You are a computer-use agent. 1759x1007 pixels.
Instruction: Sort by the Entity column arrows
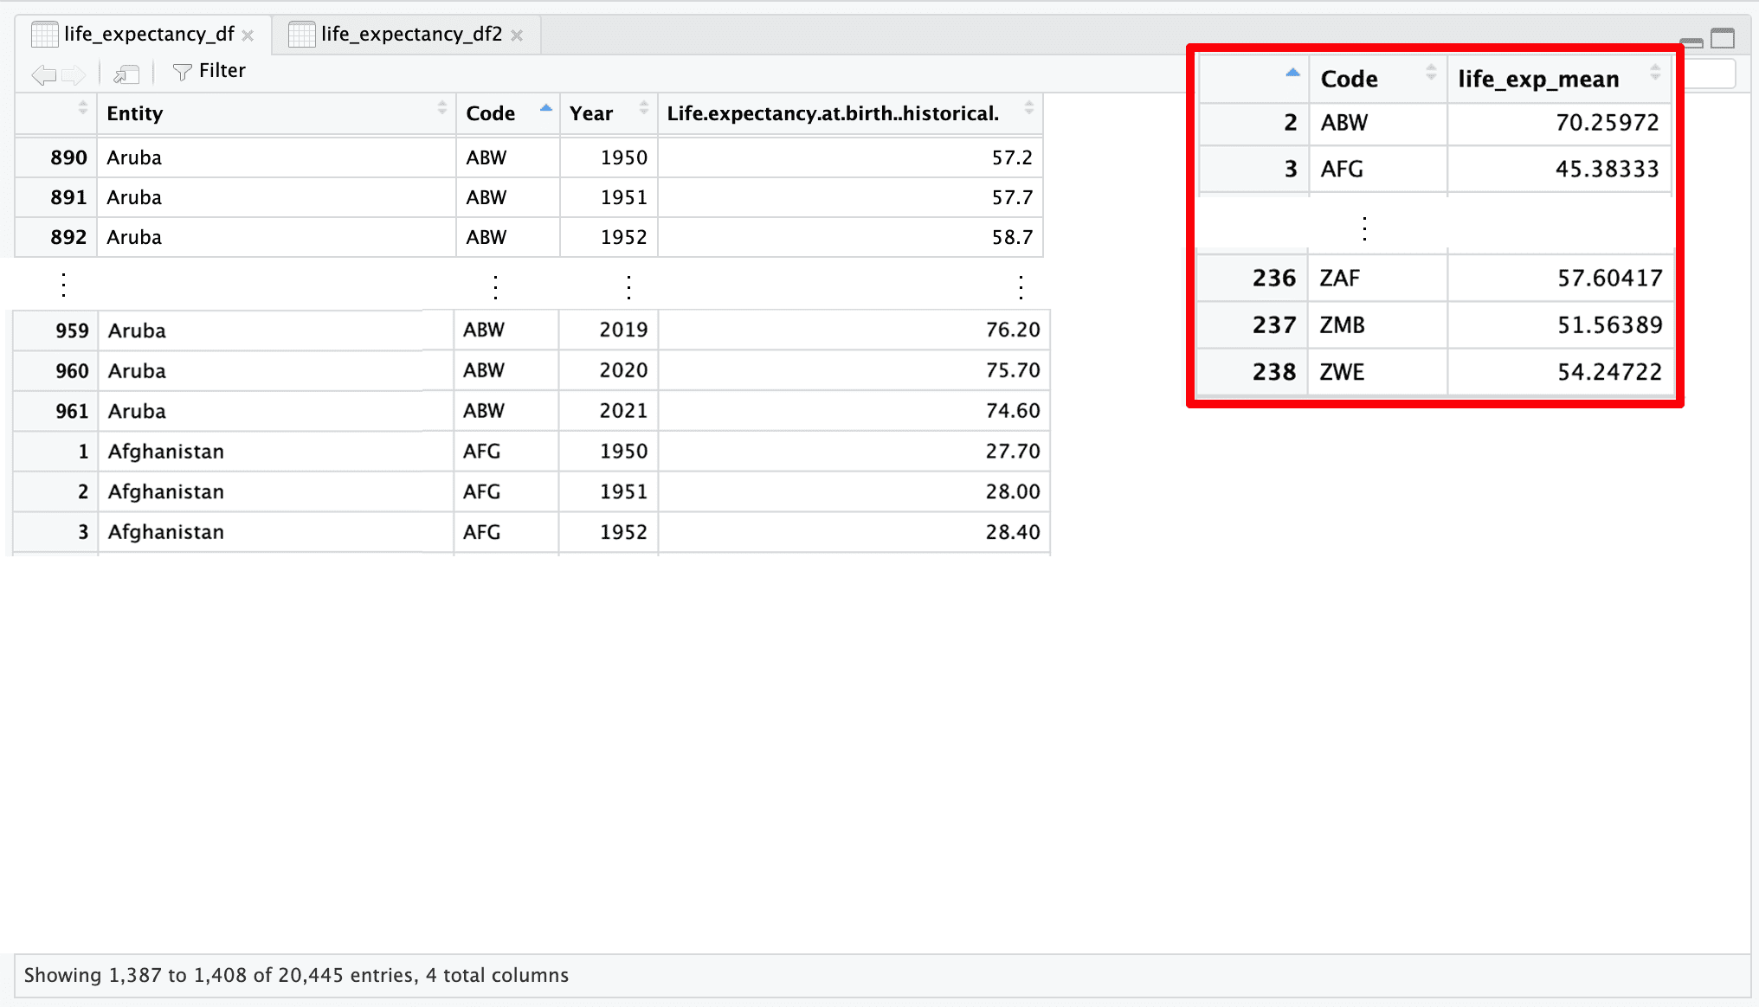point(441,108)
